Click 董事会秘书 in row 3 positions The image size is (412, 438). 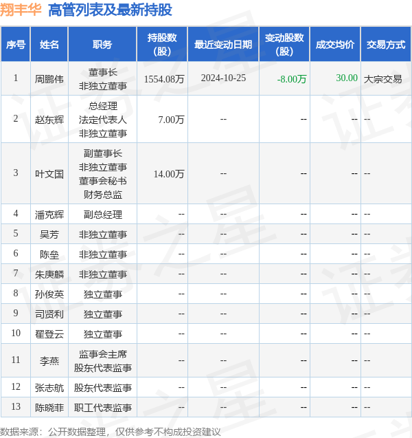point(102,181)
